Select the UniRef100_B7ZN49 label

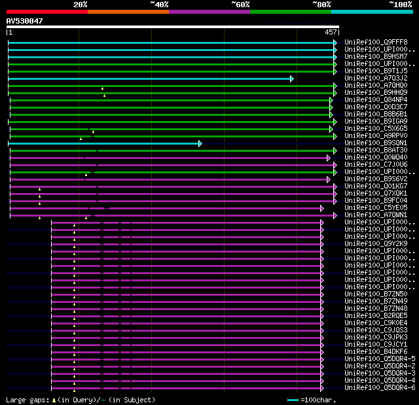point(376,302)
